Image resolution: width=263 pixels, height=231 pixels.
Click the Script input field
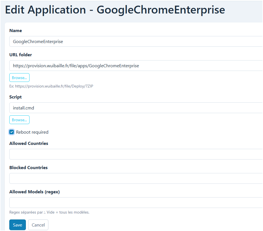136,108
